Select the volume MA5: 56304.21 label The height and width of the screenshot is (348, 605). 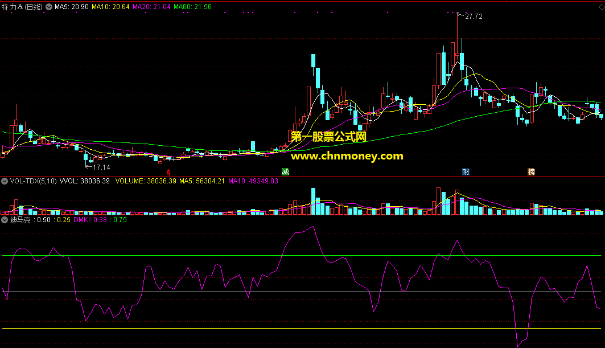tap(202, 181)
